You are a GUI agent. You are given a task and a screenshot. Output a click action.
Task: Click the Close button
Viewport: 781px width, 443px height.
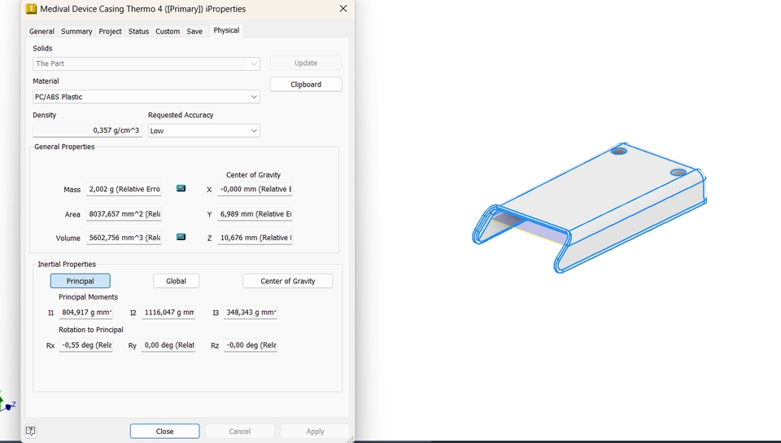(x=165, y=432)
